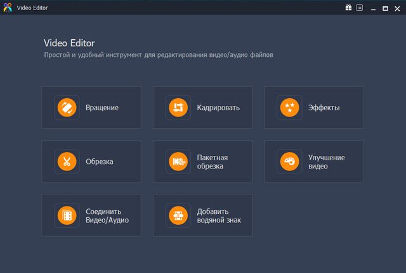Image resolution: width=406 pixels, height=273 pixels.
Task: Choose the Обрезка text label
Action: (x=100, y=162)
